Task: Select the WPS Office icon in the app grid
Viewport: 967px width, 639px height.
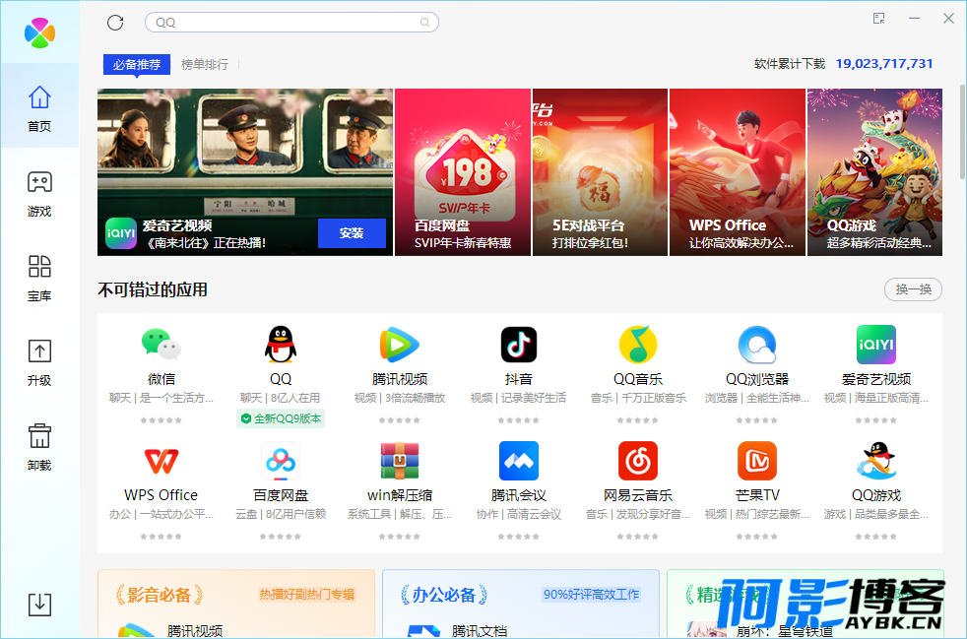Action: click(x=161, y=461)
